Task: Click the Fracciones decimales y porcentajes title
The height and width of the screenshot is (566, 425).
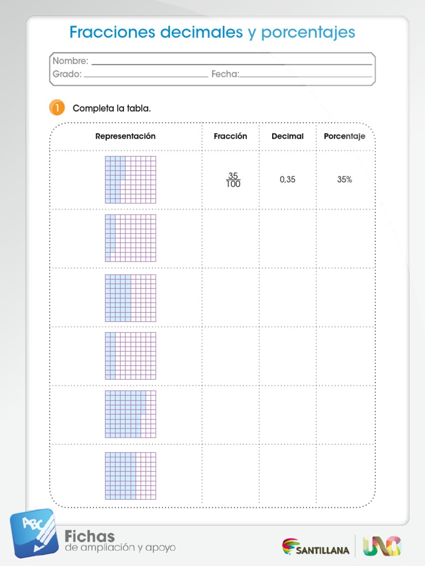Action: [x=212, y=32]
